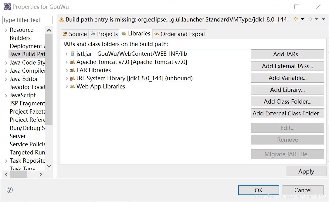The image size is (329, 202).
Task: Click Add Library button
Action: tap(287, 90)
